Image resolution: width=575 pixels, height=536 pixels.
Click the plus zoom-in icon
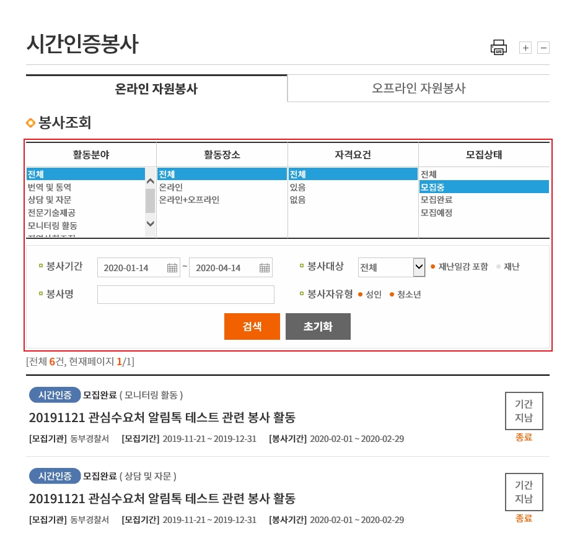[x=525, y=48]
